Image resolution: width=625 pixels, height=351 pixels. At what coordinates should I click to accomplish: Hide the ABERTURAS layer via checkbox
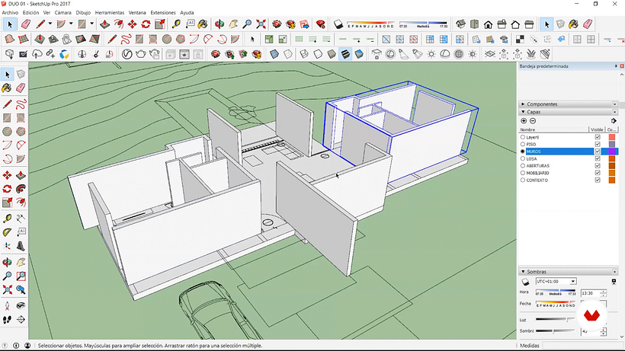pyautogui.click(x=598, y=165)
